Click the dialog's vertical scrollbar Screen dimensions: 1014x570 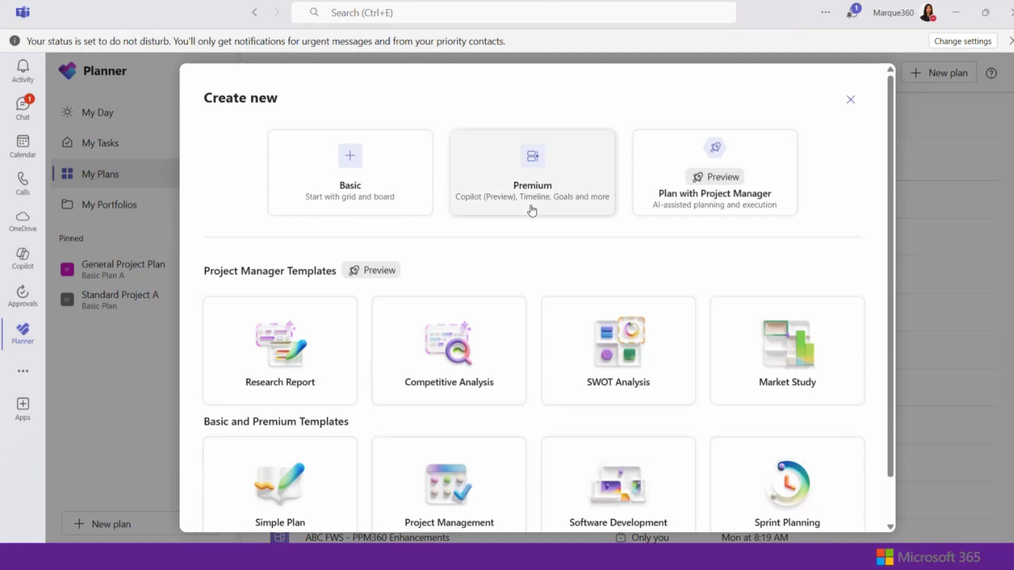pos(889,274)
